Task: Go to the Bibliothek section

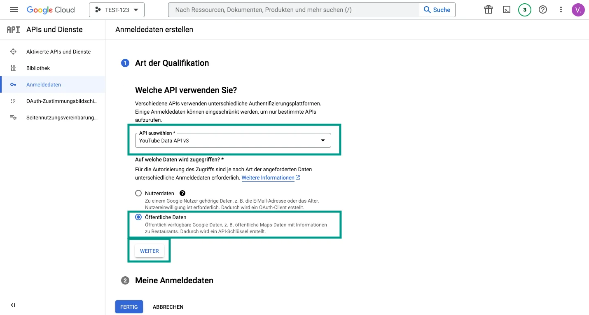Action: 38,68
